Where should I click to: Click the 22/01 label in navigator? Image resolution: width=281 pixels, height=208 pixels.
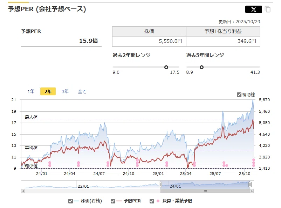pyautogui.click(x=83, y=186)
